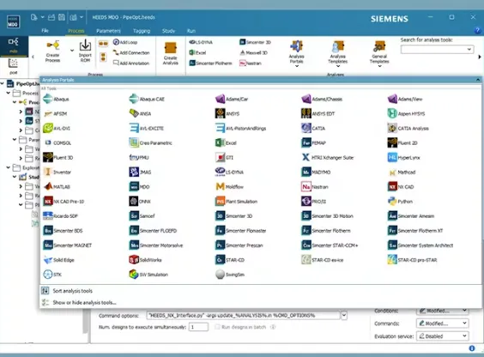Click the Create Analysis button
This screenshot has width=484, height=357.
point(171,54)
